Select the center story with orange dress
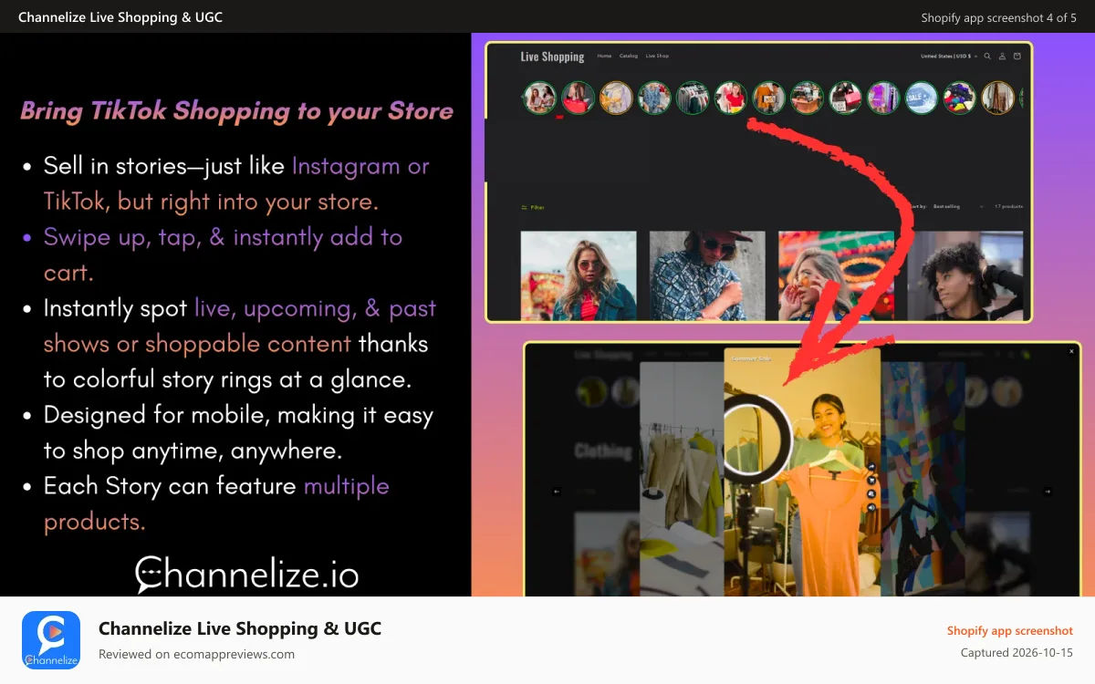Screen dimensions: 1095x684 [x=802, y=472]
